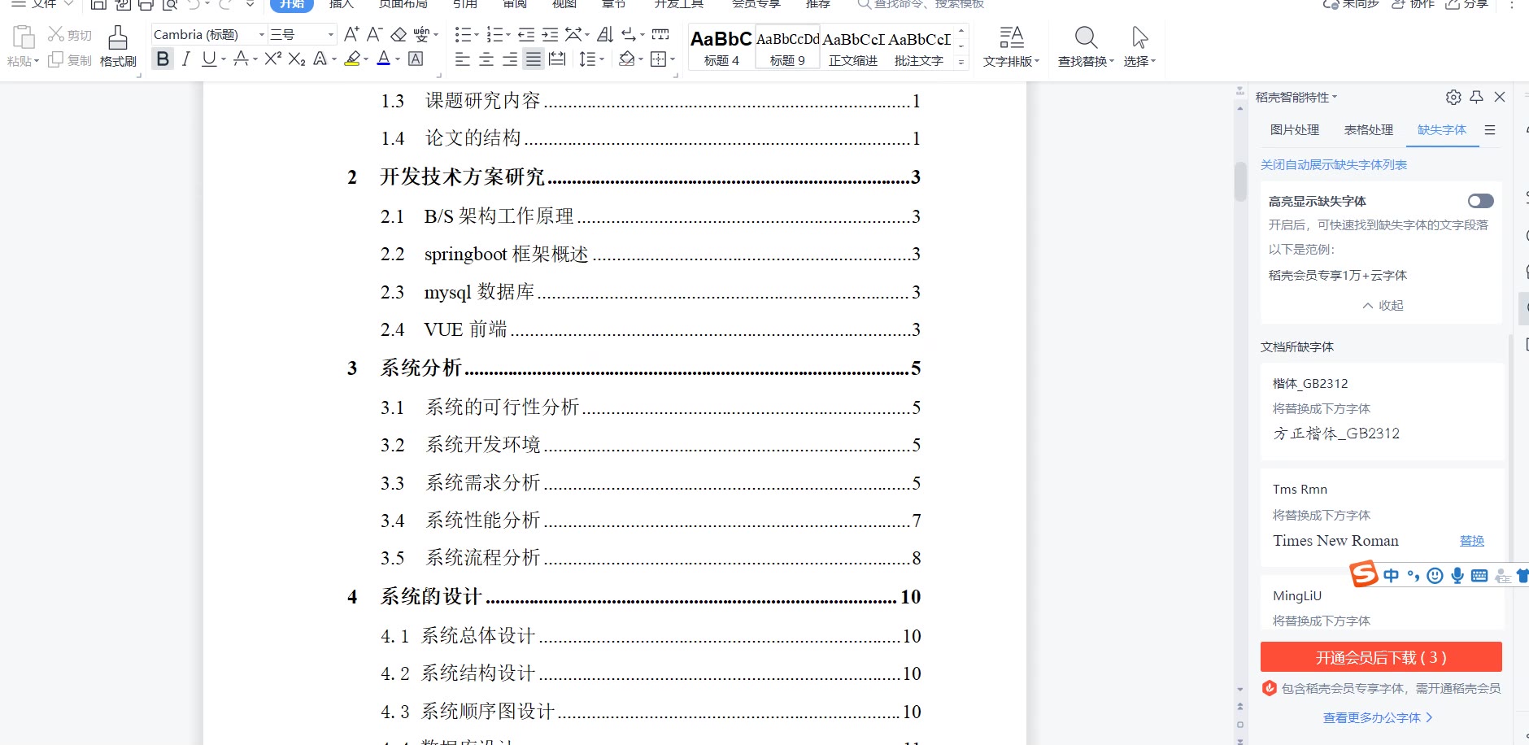Open the 引用 ribbon tab
The image size is (1529, 745).
(x=465, y=4)
